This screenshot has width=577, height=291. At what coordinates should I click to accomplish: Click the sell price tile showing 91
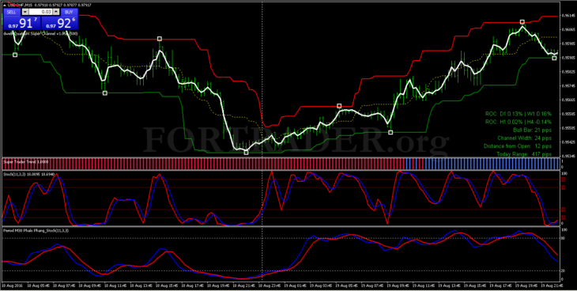coord(21,23)
